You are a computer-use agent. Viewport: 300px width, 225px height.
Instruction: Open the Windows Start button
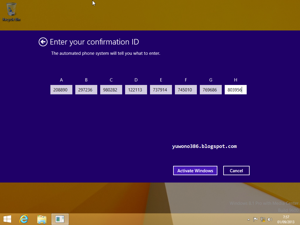click(x=7, y=219)
